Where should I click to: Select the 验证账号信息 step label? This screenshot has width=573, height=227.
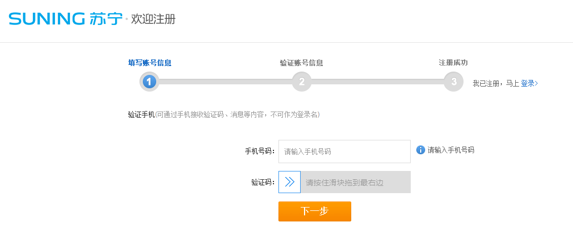[301, 63]
